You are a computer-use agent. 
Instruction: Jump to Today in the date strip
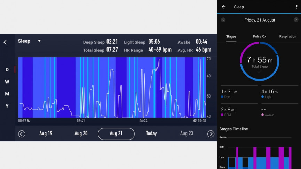click(x=151, y=133)
